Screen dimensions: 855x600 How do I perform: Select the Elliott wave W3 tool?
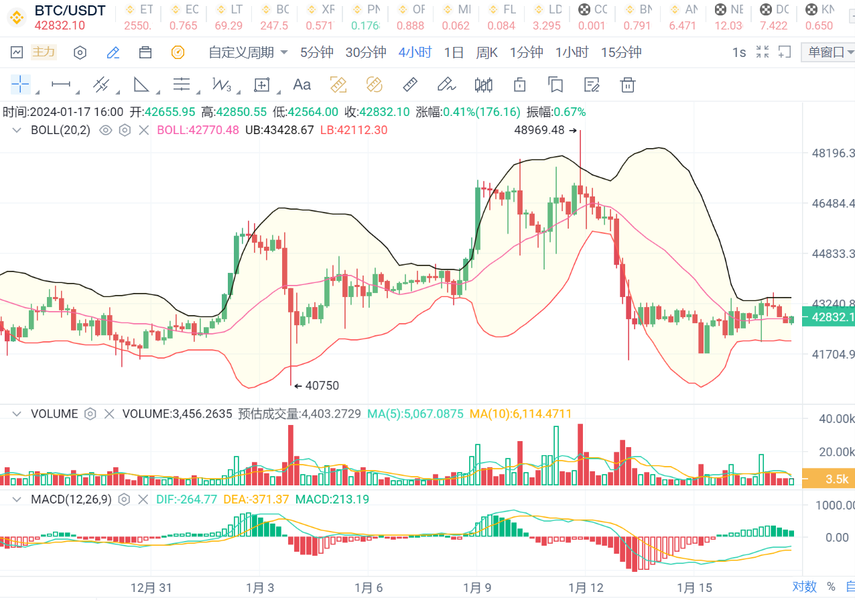pos(222,84)
